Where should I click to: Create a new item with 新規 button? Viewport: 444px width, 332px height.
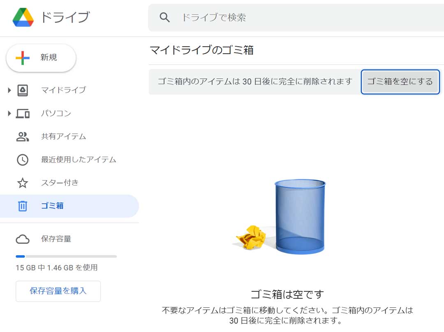41,58
